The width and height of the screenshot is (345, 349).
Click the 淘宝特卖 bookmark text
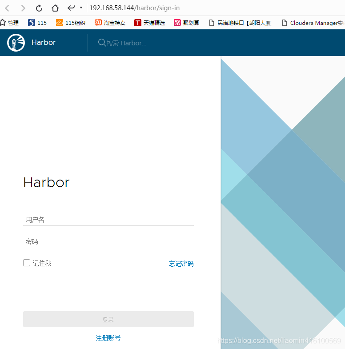tap(115, 23)
